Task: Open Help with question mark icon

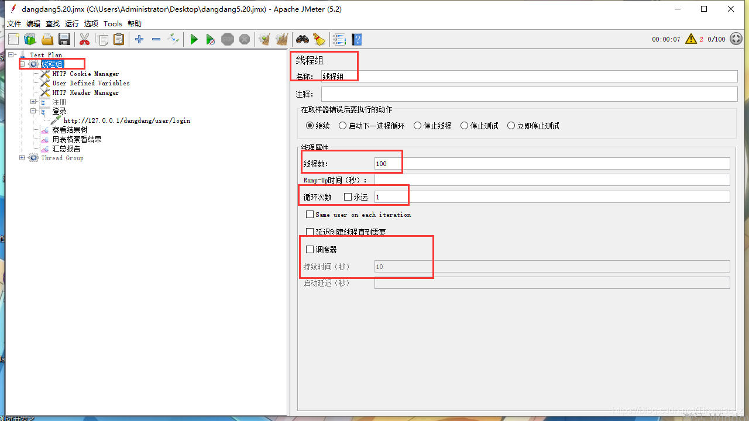Action: 357,39
